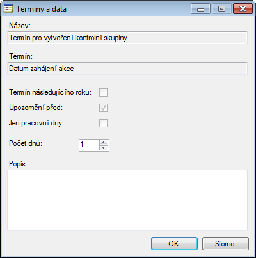Click the Jen pracovní dny label text
The height and width of the screenshot is (258, 256).
36,123
